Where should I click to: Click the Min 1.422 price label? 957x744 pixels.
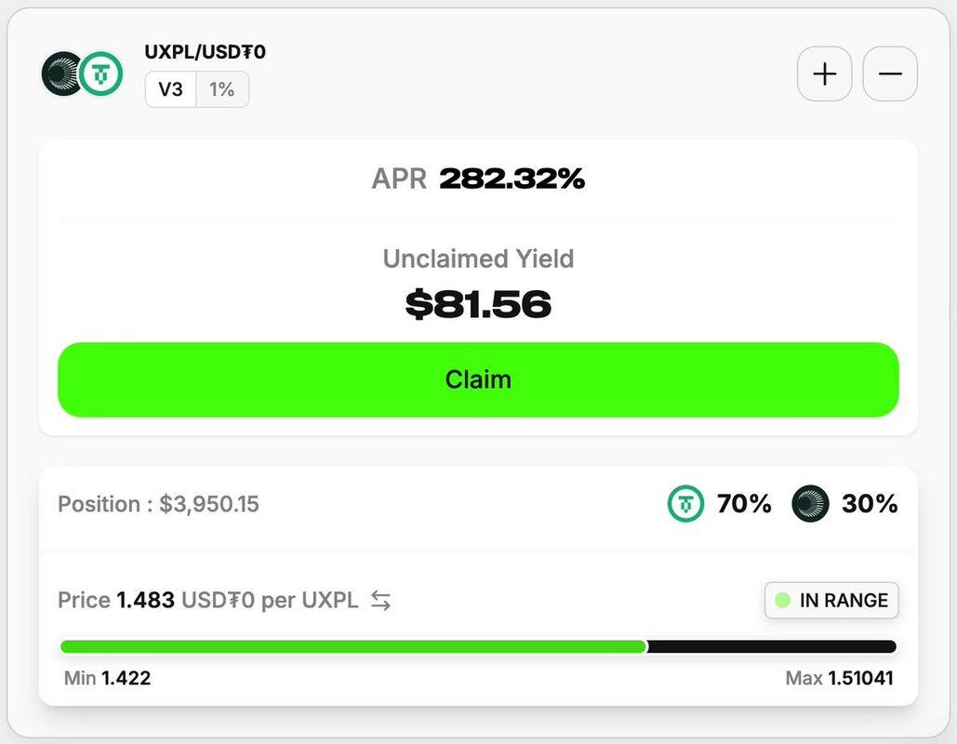[x=107, y=678]
